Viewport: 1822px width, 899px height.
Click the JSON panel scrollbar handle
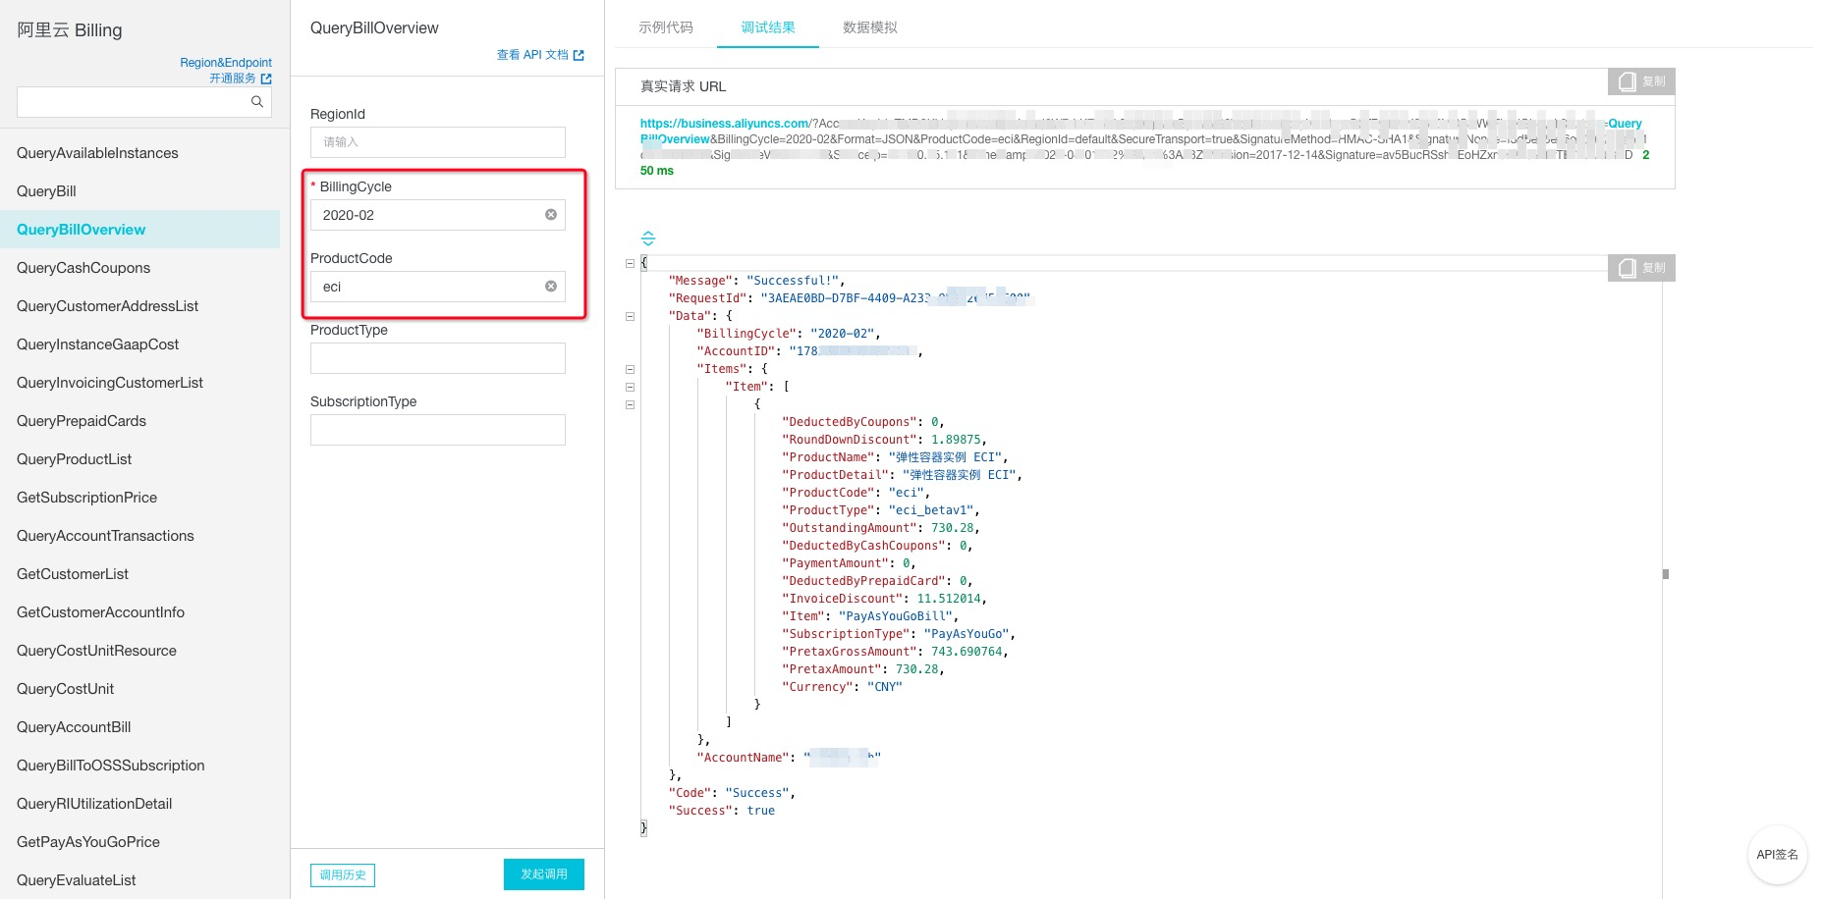(1665, 574)
